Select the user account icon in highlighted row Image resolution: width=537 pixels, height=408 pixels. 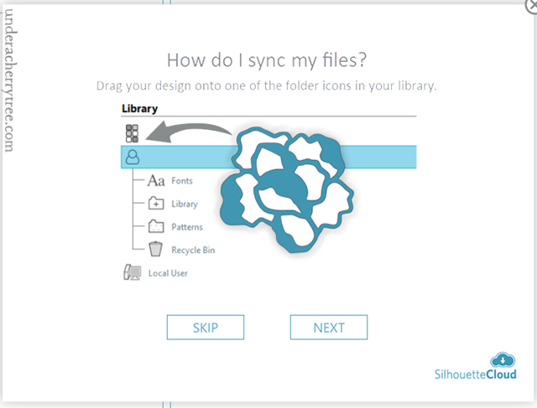point(133,158)
